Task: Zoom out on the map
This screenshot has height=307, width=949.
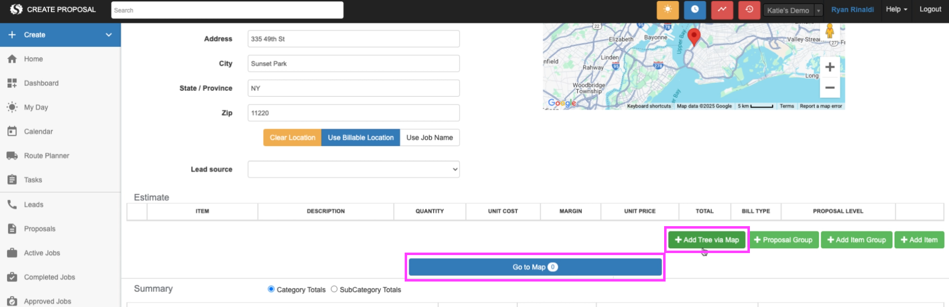Action: (830, 88)
